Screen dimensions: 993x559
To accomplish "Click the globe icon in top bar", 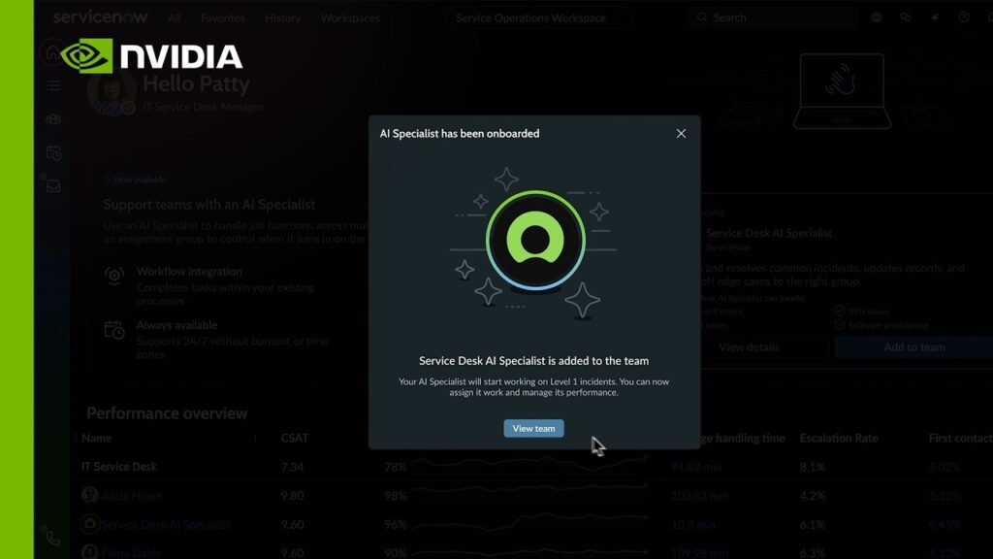I will tap(877, 17).
